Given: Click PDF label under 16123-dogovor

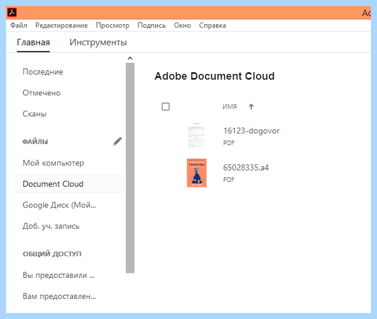Looking at the screenshot, I should (229, 143).
